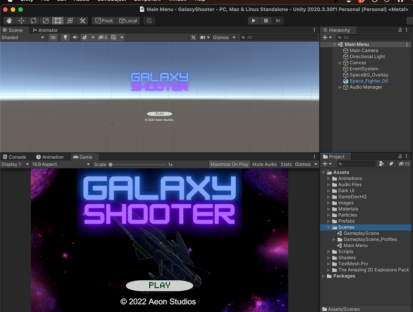Open the 16:9 Aspect dropdown

pos(61,164)
